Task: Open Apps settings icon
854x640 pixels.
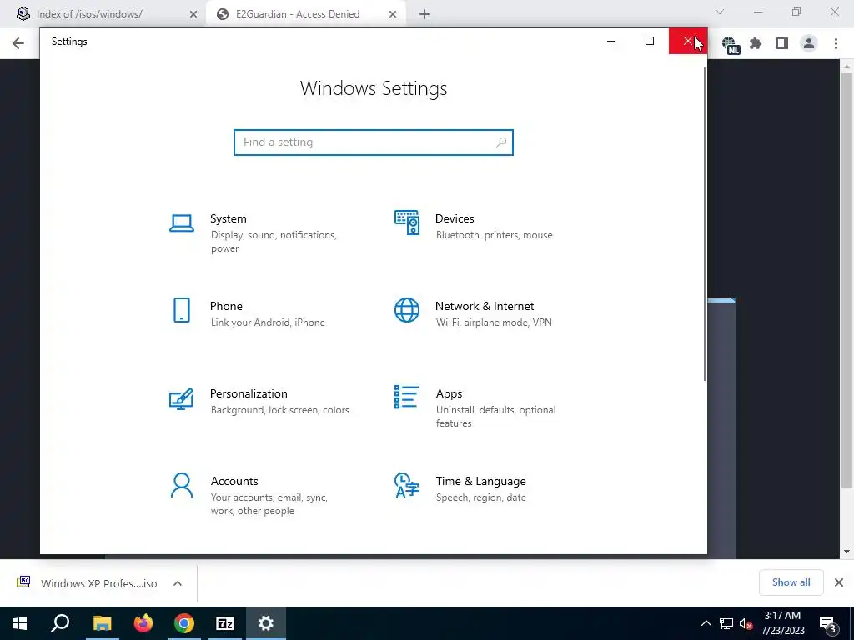Action: 407,397
